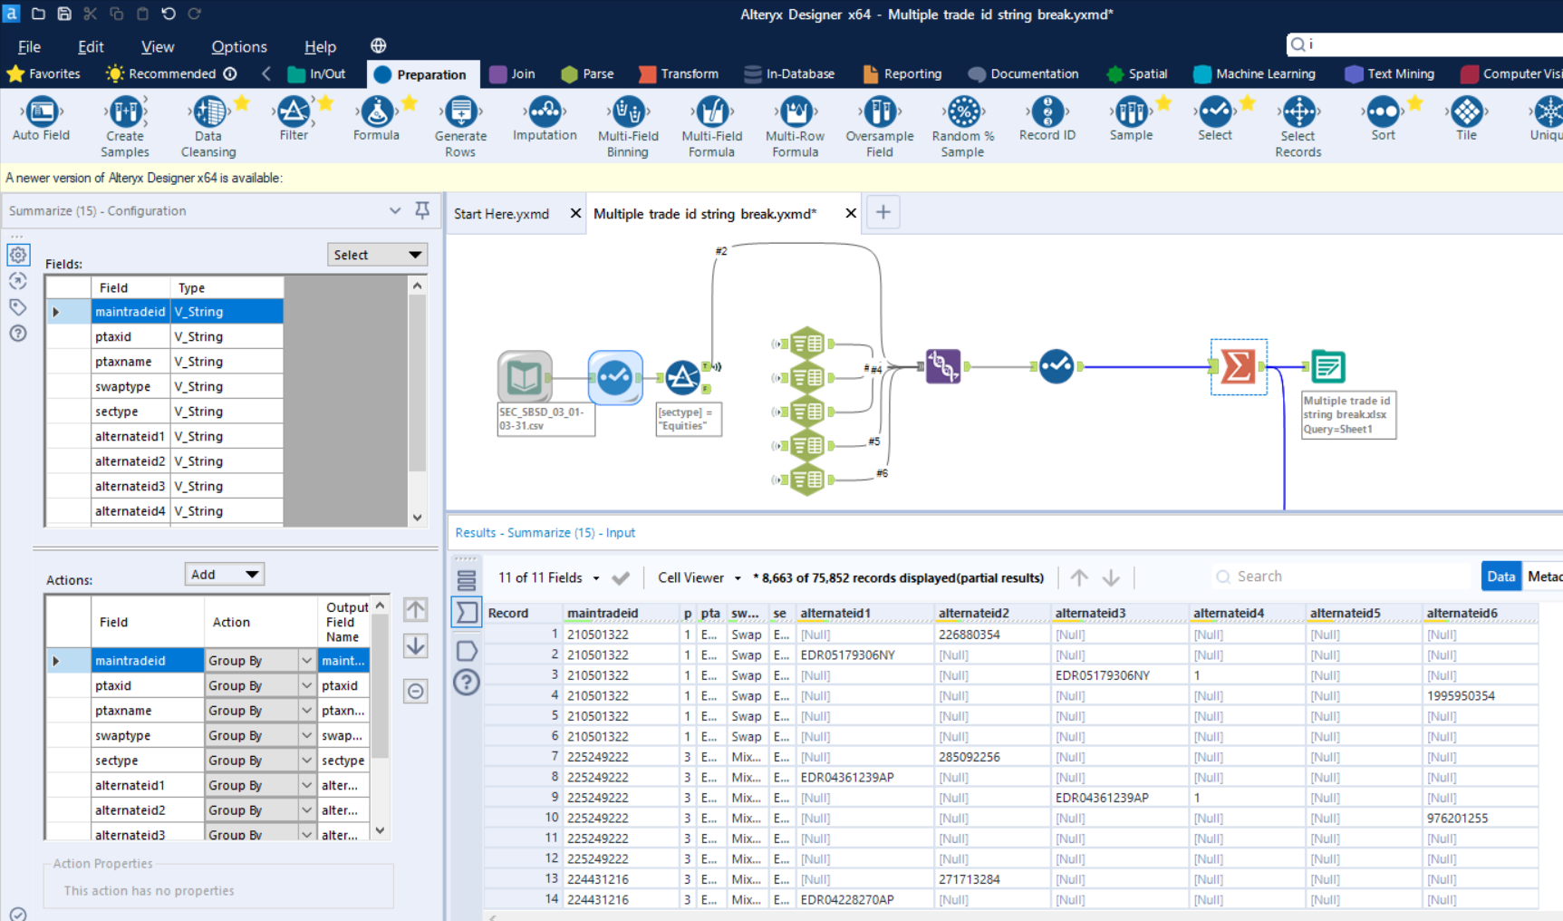Expand the alternateid1 action dropdown
1563x921 pixels.
click(306, 785)
